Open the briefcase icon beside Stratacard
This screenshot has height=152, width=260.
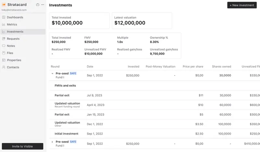38,5
